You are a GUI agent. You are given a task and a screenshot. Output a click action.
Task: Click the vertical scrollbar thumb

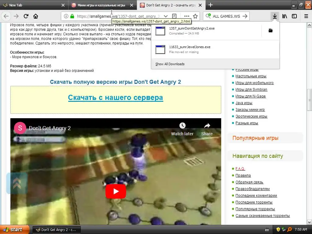click(309, 100)
